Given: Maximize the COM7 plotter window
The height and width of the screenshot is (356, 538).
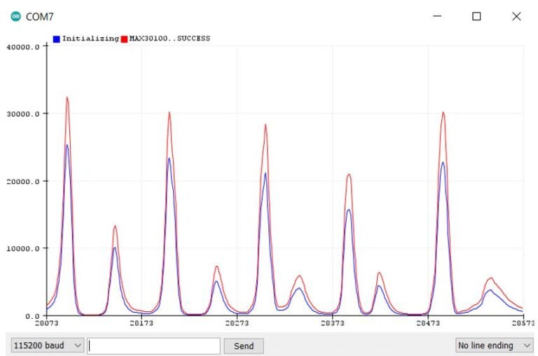Looking at the screenshot, I should [476, 16].
